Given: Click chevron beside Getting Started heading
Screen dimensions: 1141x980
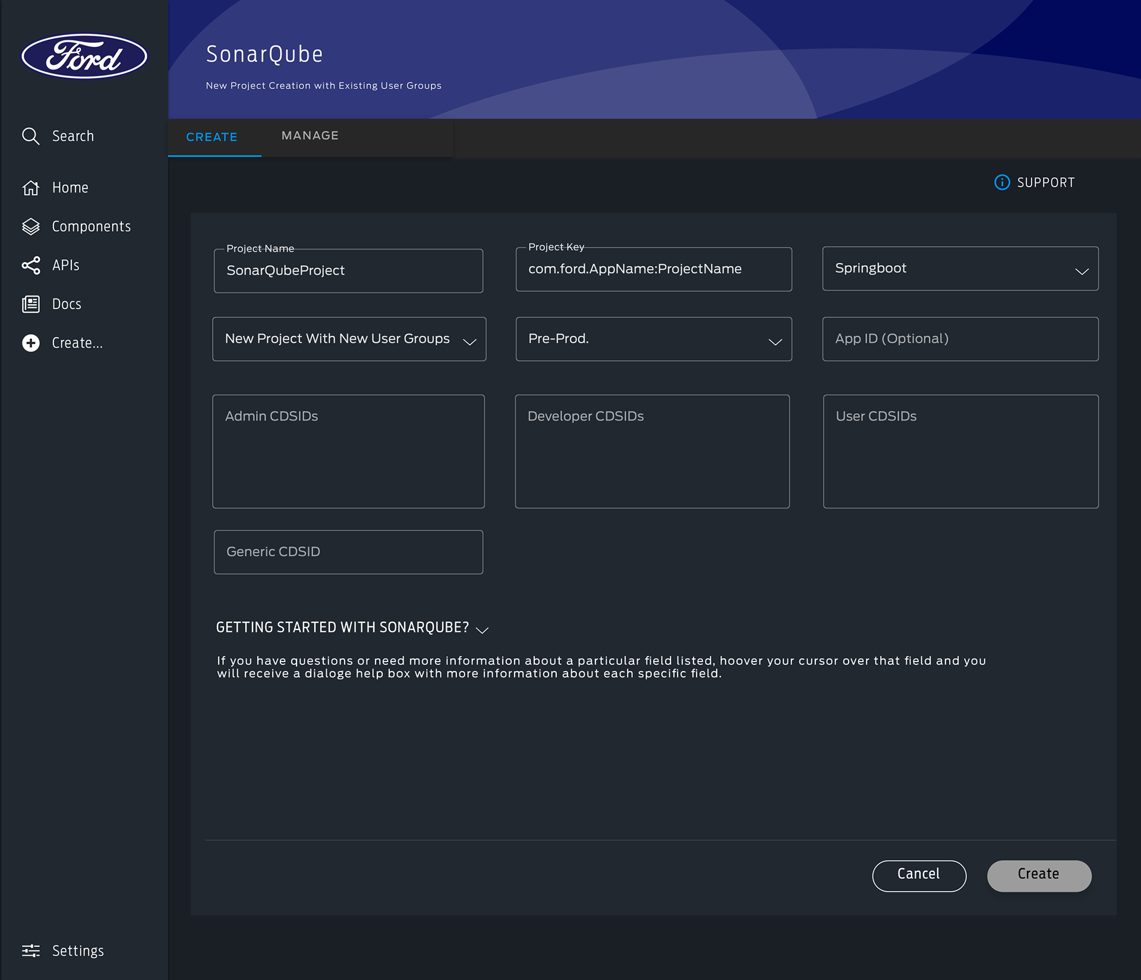Looking at the screenshot, I should 482,630.
